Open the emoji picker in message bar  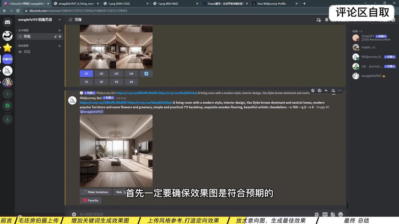tap(340, 214)
